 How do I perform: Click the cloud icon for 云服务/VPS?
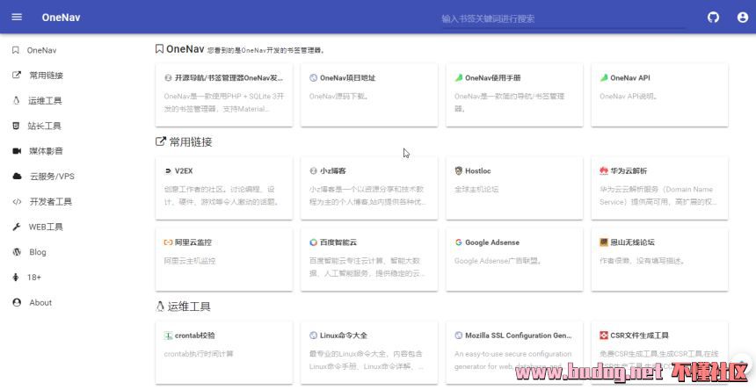16,177
